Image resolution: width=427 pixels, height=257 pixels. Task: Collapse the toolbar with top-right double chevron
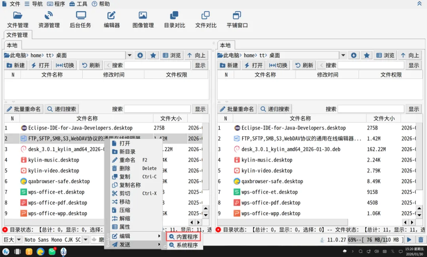click(x=419, y=4)
